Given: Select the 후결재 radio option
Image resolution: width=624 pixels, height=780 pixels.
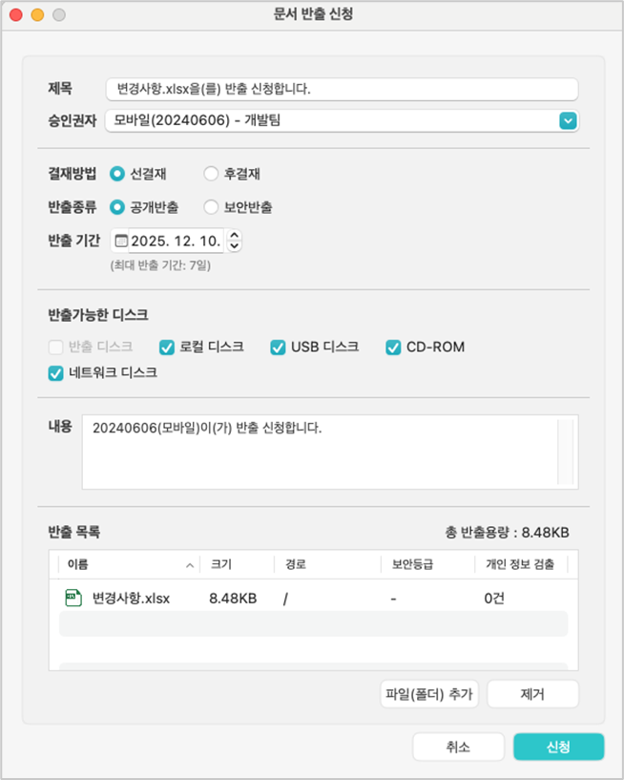Looking at the screenshot, I should pyautogui.click(x=211, y=174).
